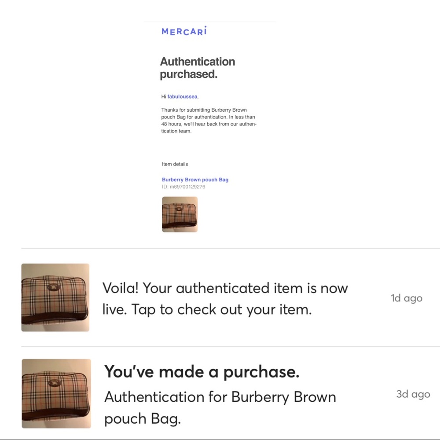Image resolution: width=440 pixels, height=440 pixels.
Task: Select "Authentication for Burberry Brown" notification subtitle
Action: tap(220, 397)
